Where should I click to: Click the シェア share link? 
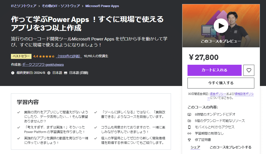click(195, 147)
